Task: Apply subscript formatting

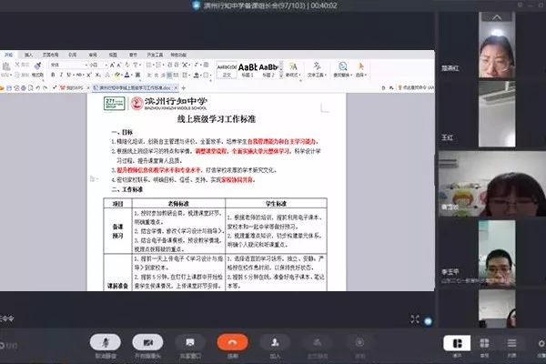Action: (x=98, y=75)
